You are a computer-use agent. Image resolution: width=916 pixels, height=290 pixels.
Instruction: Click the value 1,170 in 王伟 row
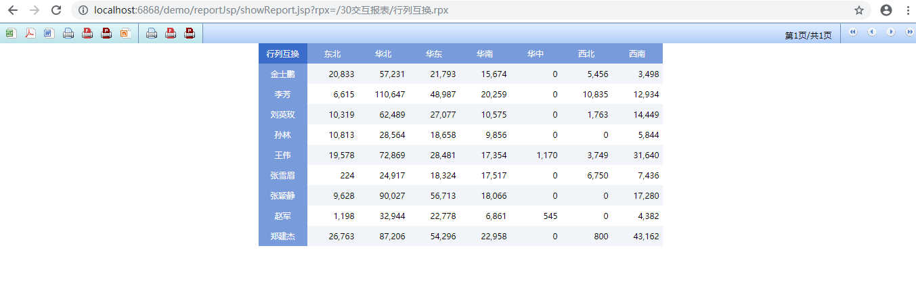click(547, 155)
